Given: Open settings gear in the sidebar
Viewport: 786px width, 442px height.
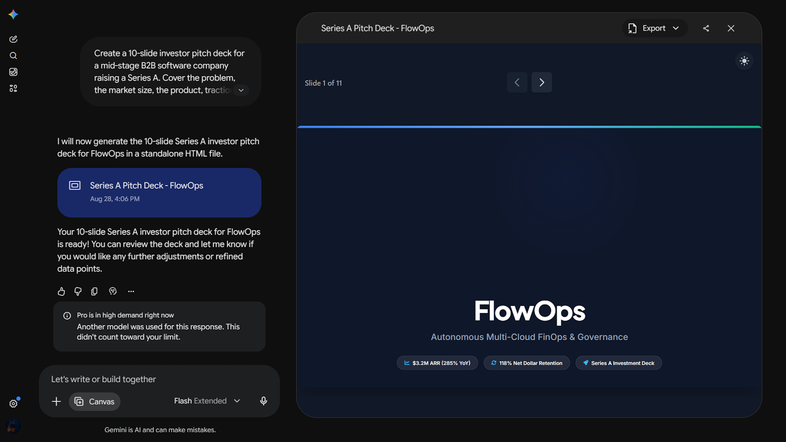Looking at the screenshot, I should pos(13,404).
